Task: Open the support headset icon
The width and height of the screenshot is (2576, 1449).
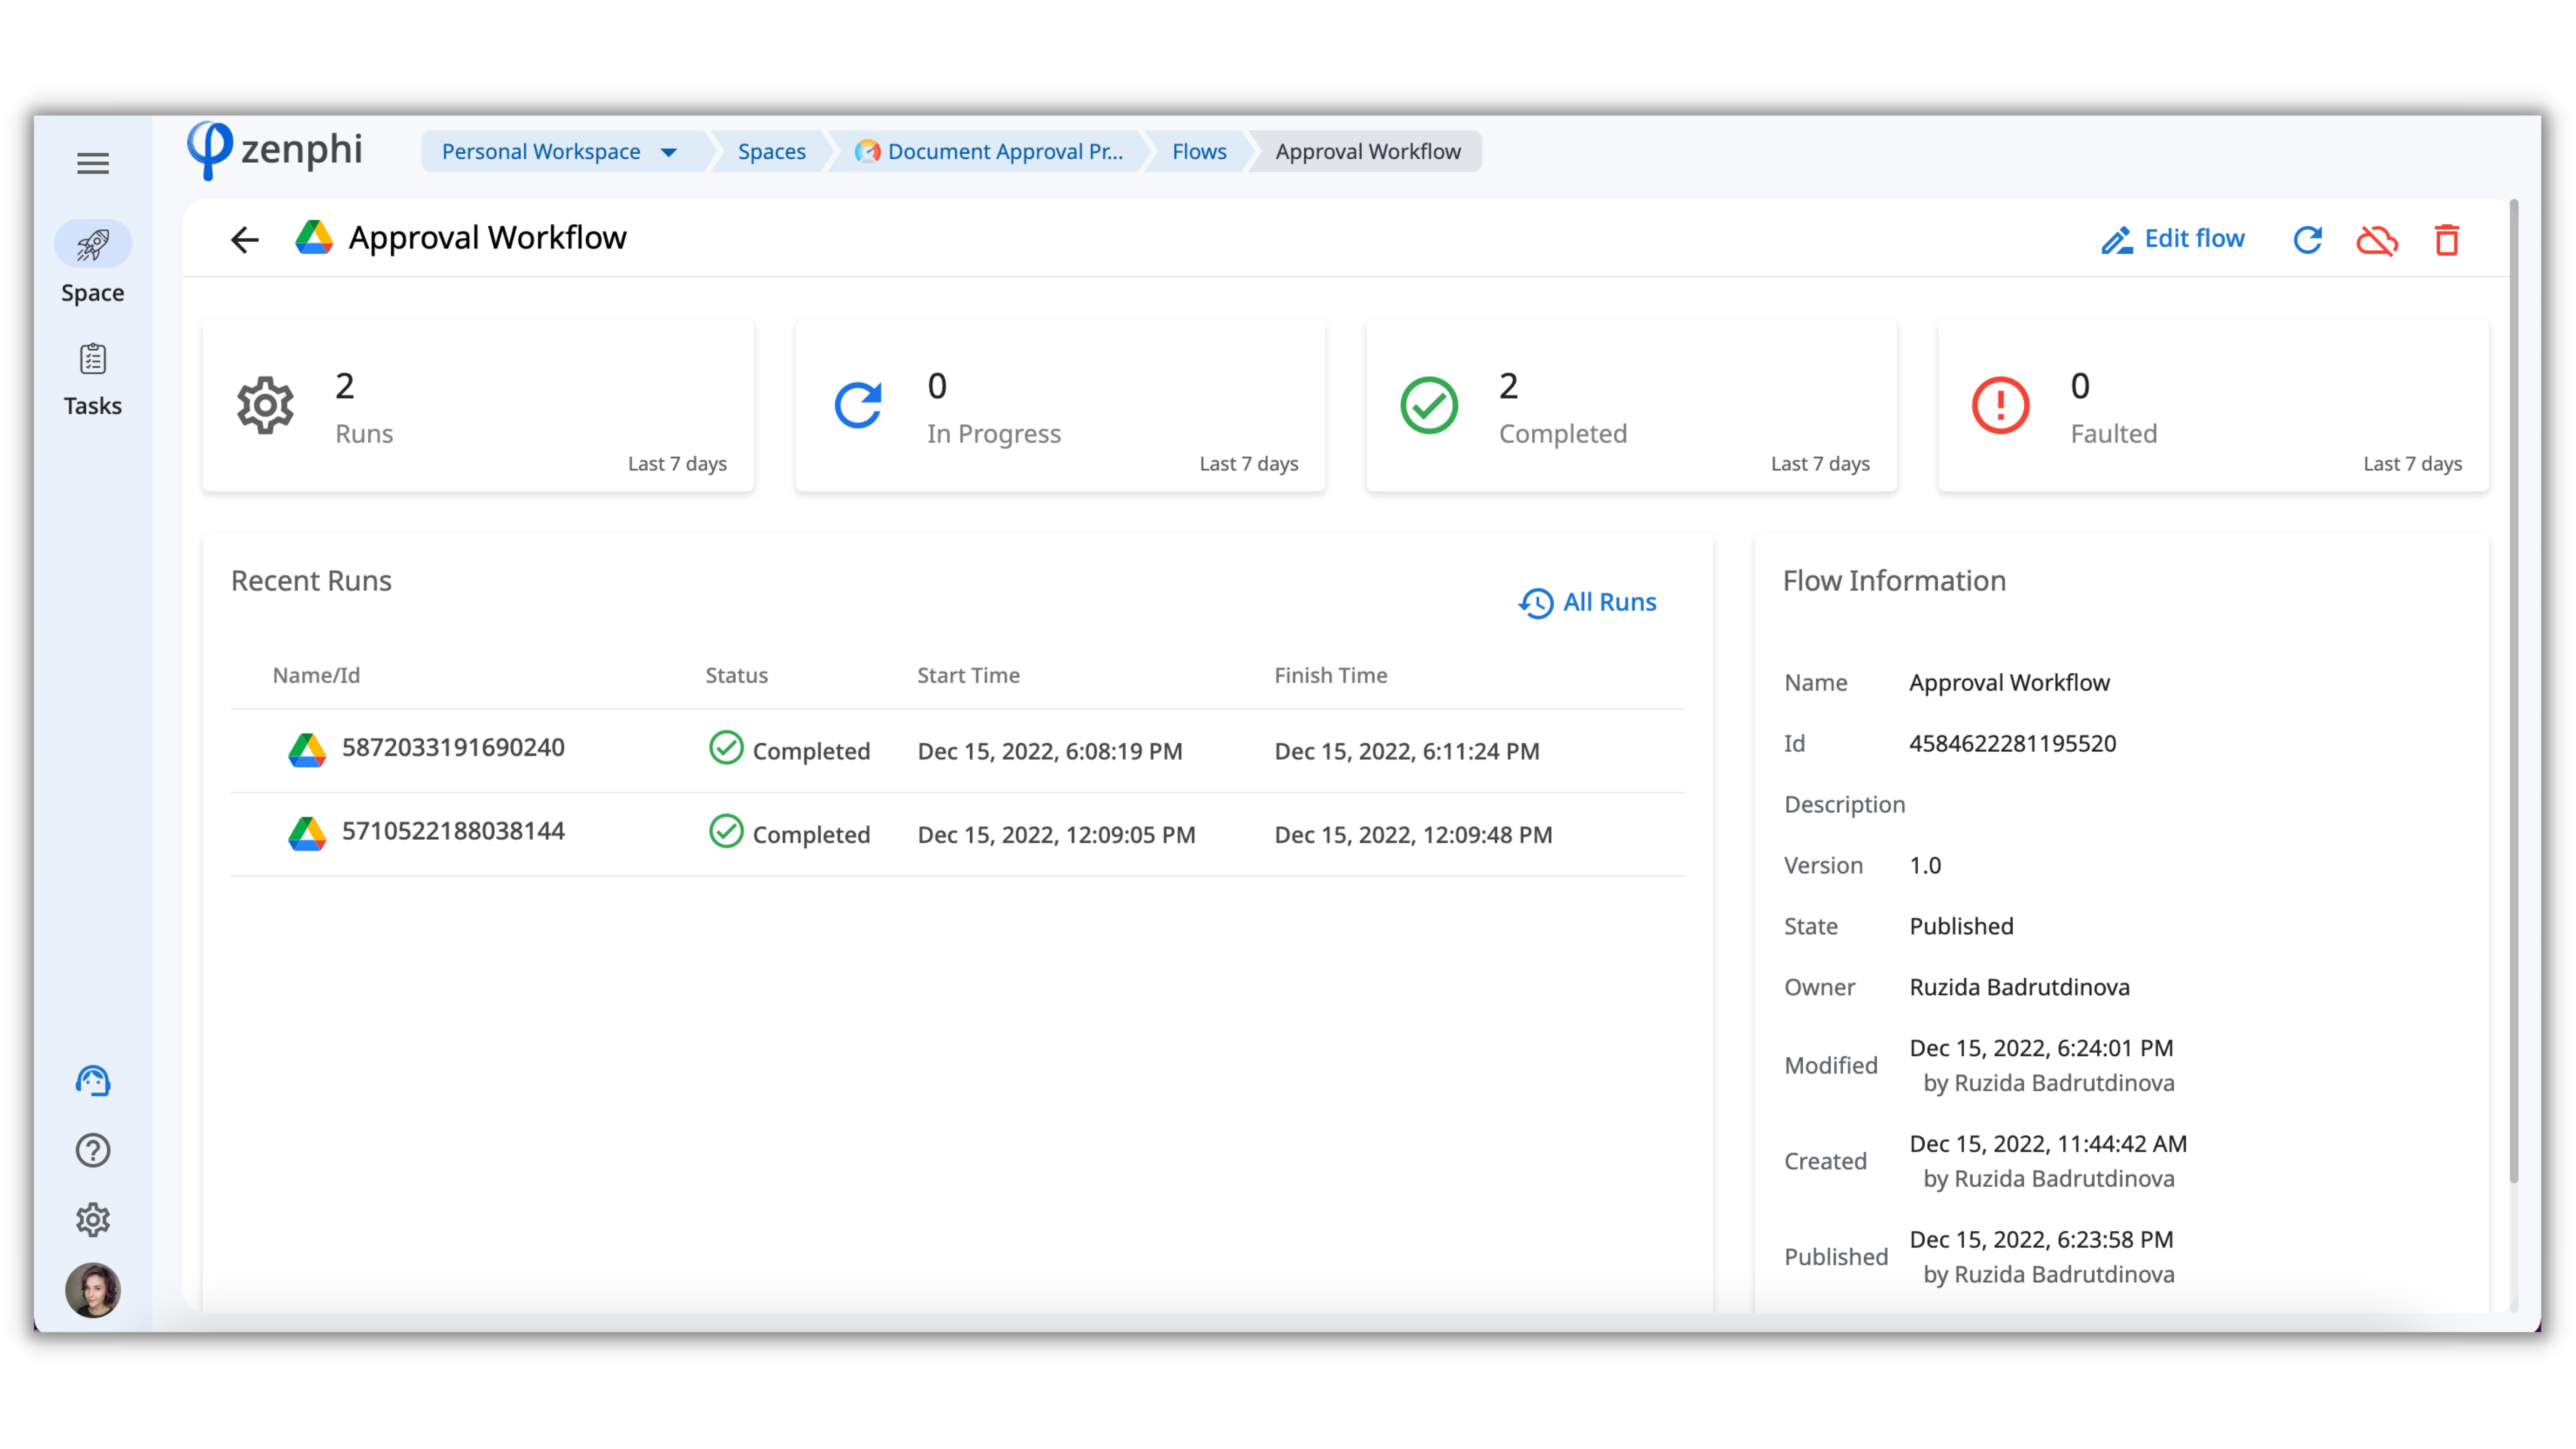Action: point(93,1081)
